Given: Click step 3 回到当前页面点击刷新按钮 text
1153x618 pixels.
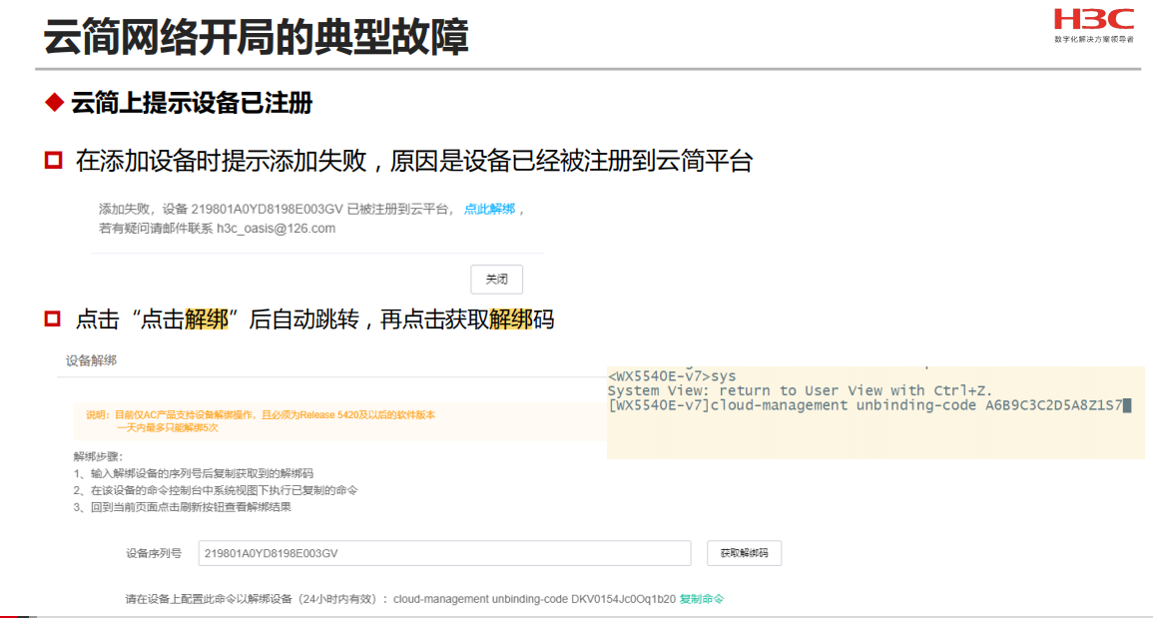Looking at the screenshot, I should click(183, 507).
